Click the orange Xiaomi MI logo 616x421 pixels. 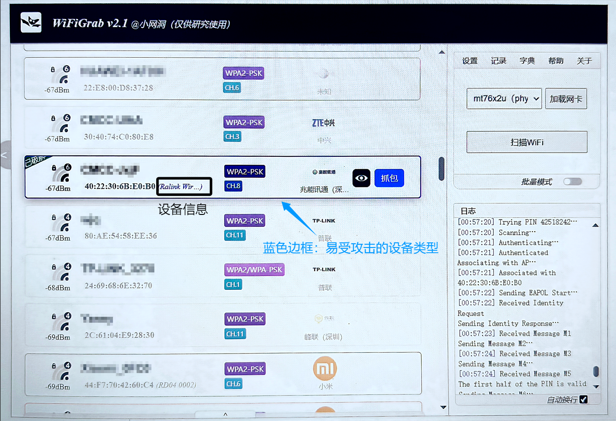[325, 368]
